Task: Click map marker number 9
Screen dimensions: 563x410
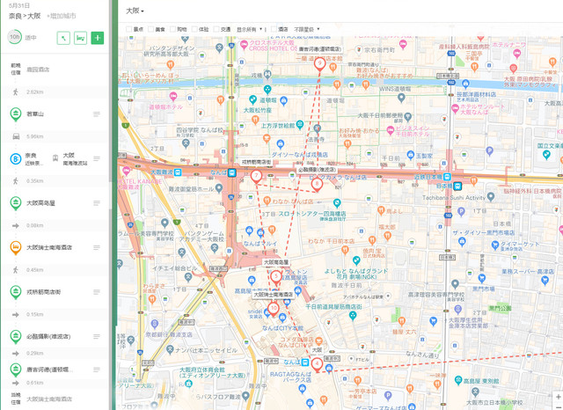Action: 319,63
